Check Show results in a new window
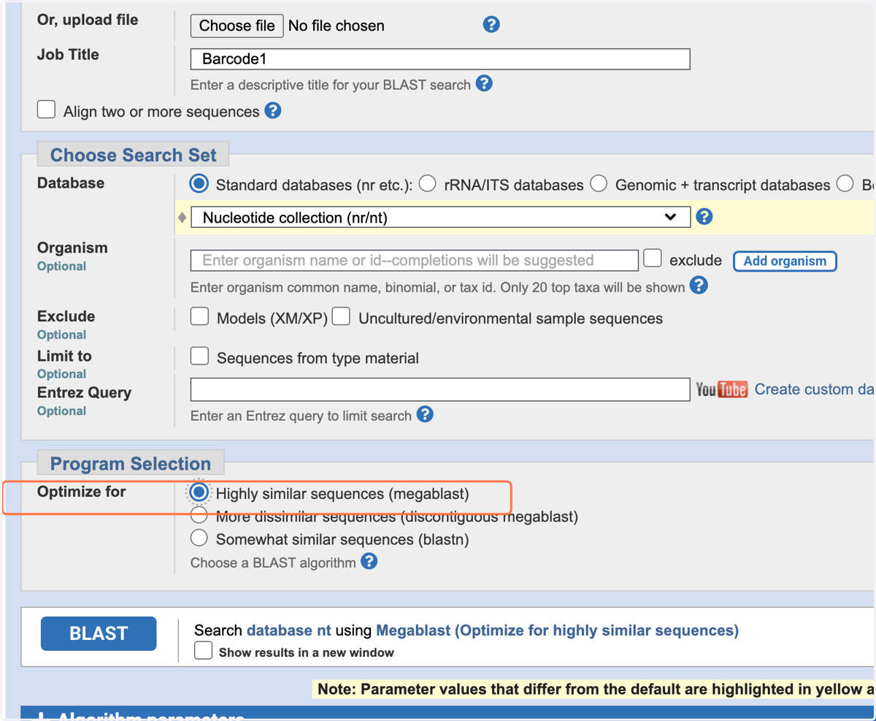The height and width of the screenshot is (721, 876). coord(204,651)
